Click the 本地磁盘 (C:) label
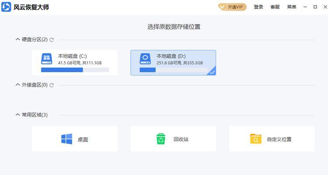 tap(72, 56)
